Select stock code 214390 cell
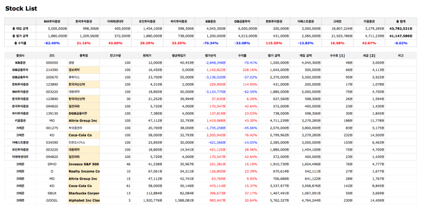Screen dimensions: 422x208 pyautogui.click(x=52, y=70)
